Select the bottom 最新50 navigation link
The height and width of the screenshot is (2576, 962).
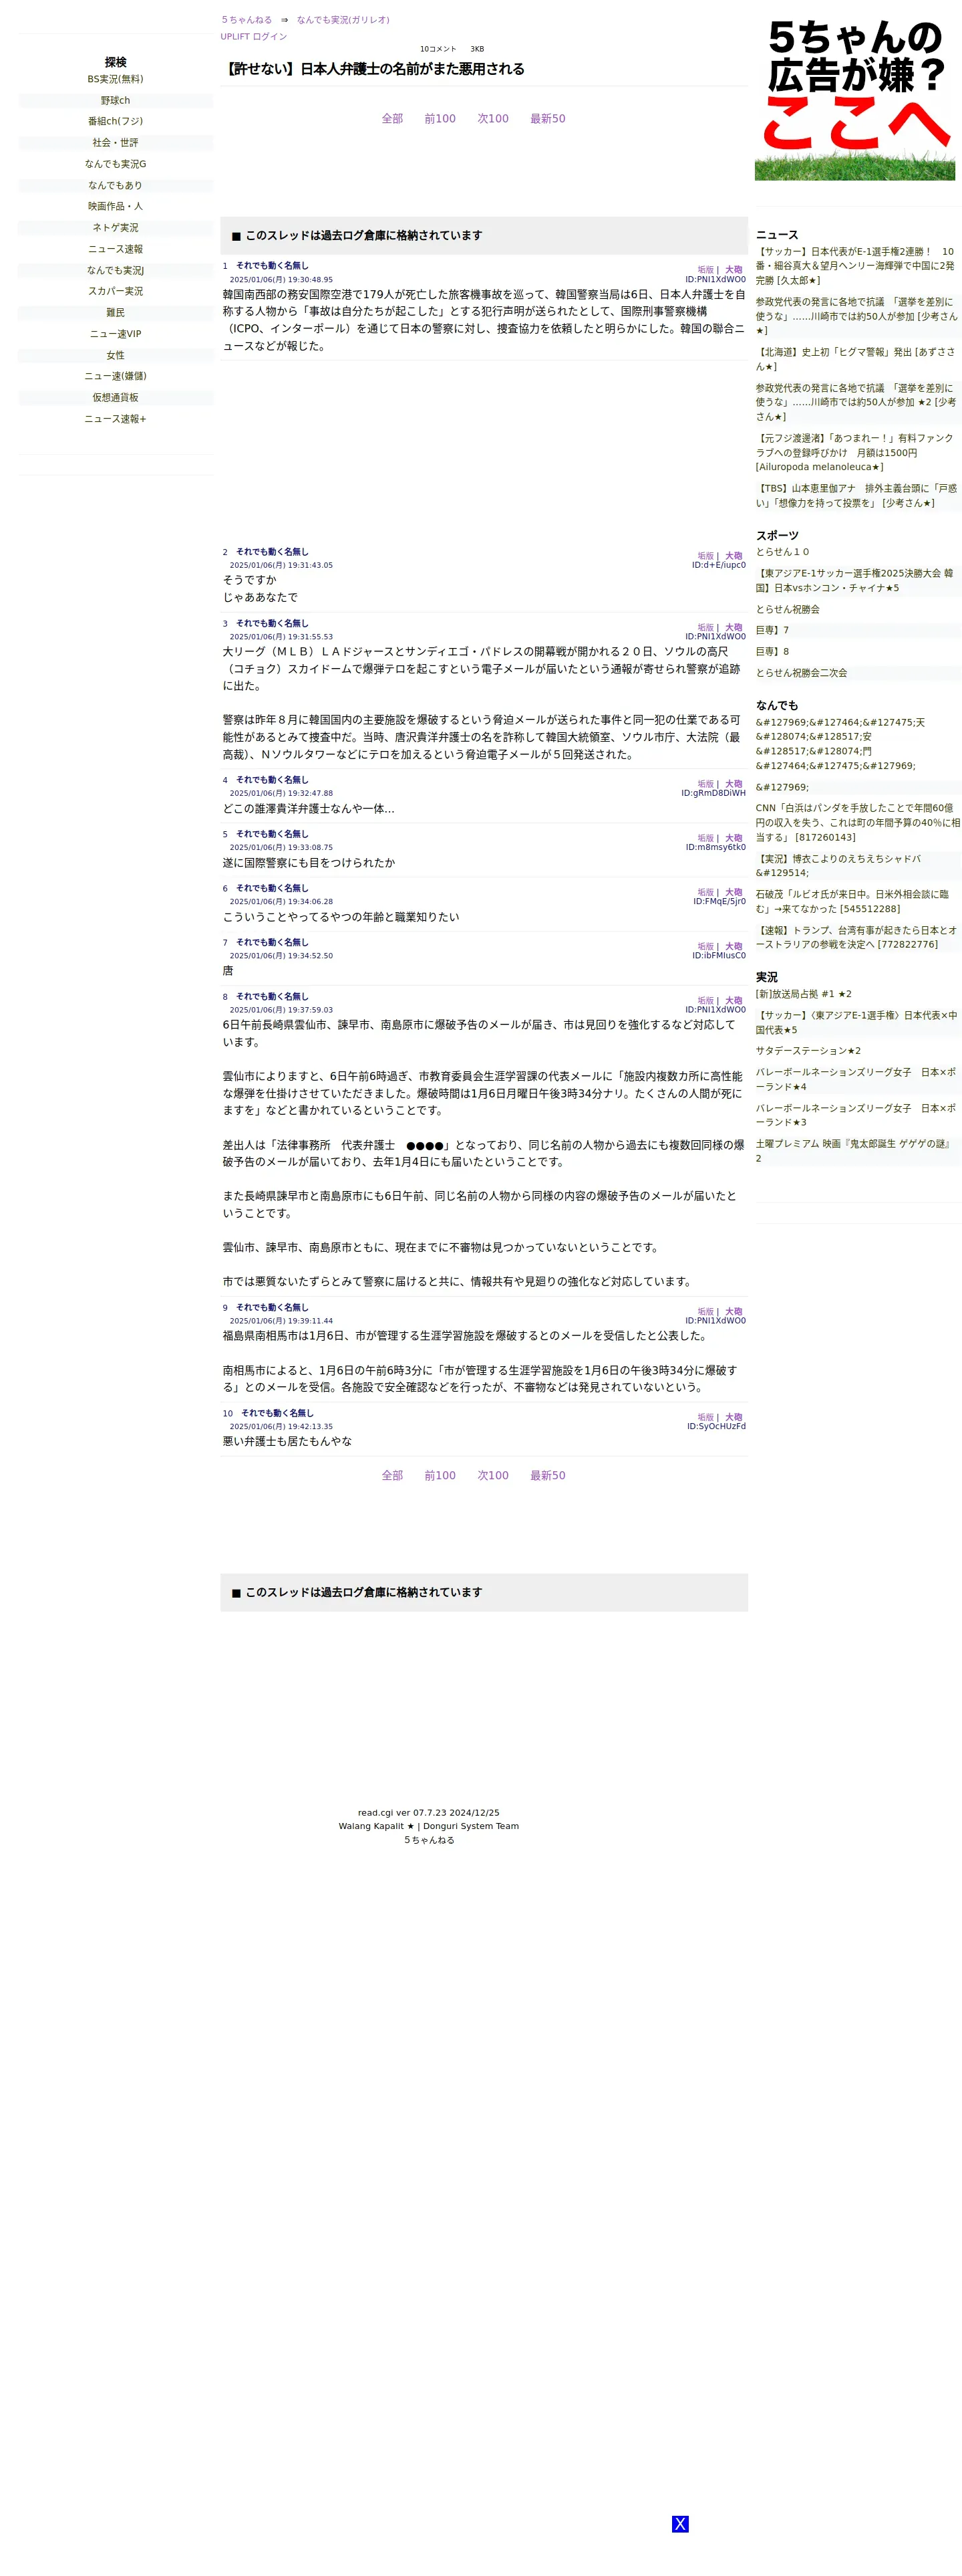[x=547, y=1475]
